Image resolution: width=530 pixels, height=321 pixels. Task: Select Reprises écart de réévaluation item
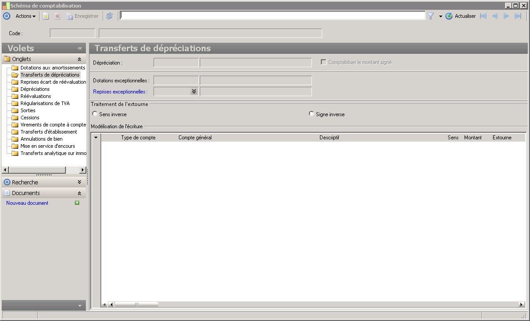(x=53, y=82)
